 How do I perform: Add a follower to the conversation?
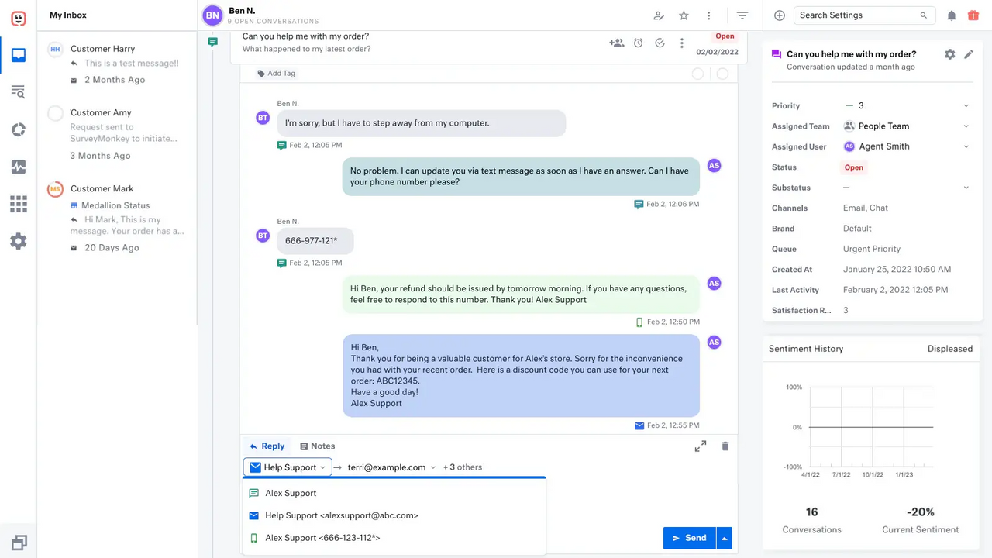(x=616, y=43)
